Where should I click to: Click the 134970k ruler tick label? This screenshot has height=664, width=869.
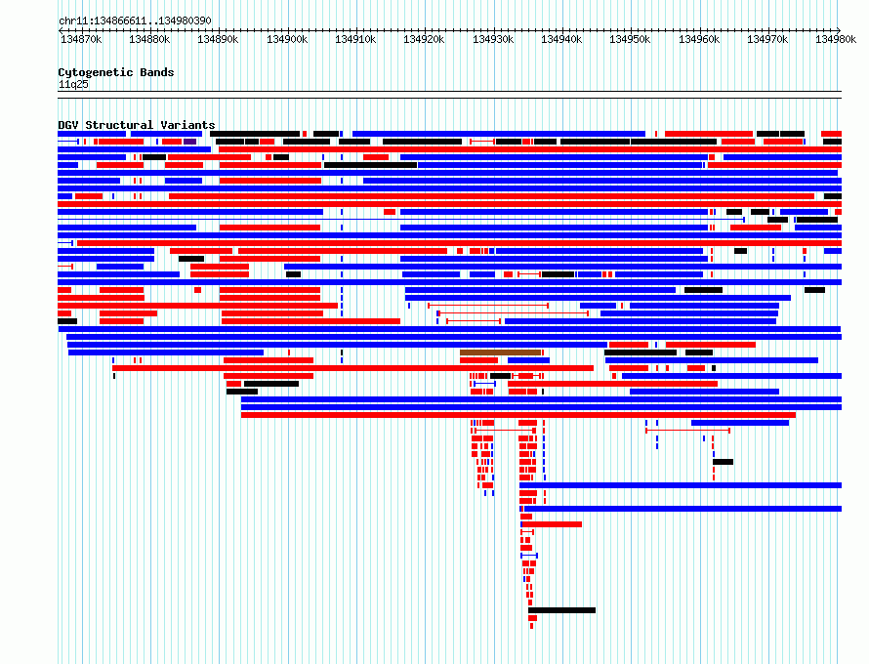[x=767, y=39]
